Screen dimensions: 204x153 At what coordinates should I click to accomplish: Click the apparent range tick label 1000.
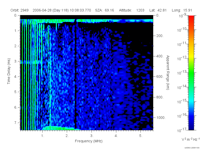coord(161,118)
